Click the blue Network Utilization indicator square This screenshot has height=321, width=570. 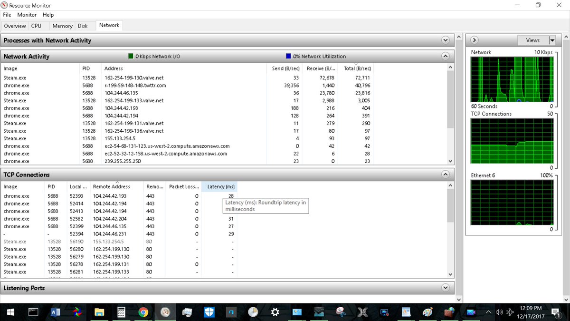(x=288, y=56)
